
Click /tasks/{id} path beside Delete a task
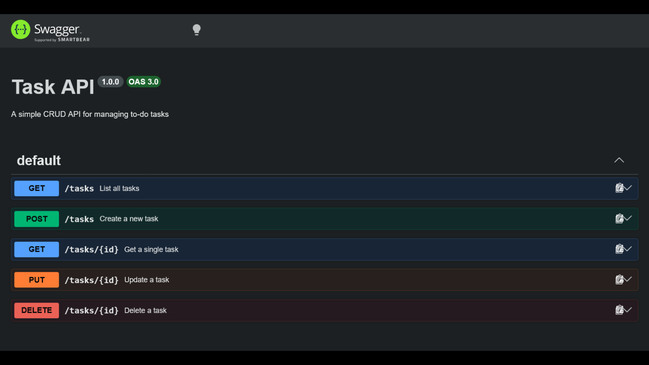tap(92, 310)
